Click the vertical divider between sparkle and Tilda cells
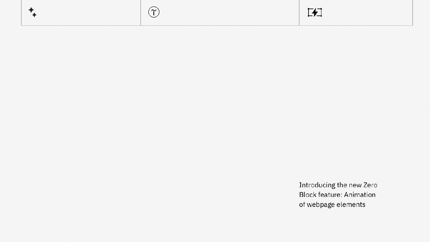 [141, 13]
